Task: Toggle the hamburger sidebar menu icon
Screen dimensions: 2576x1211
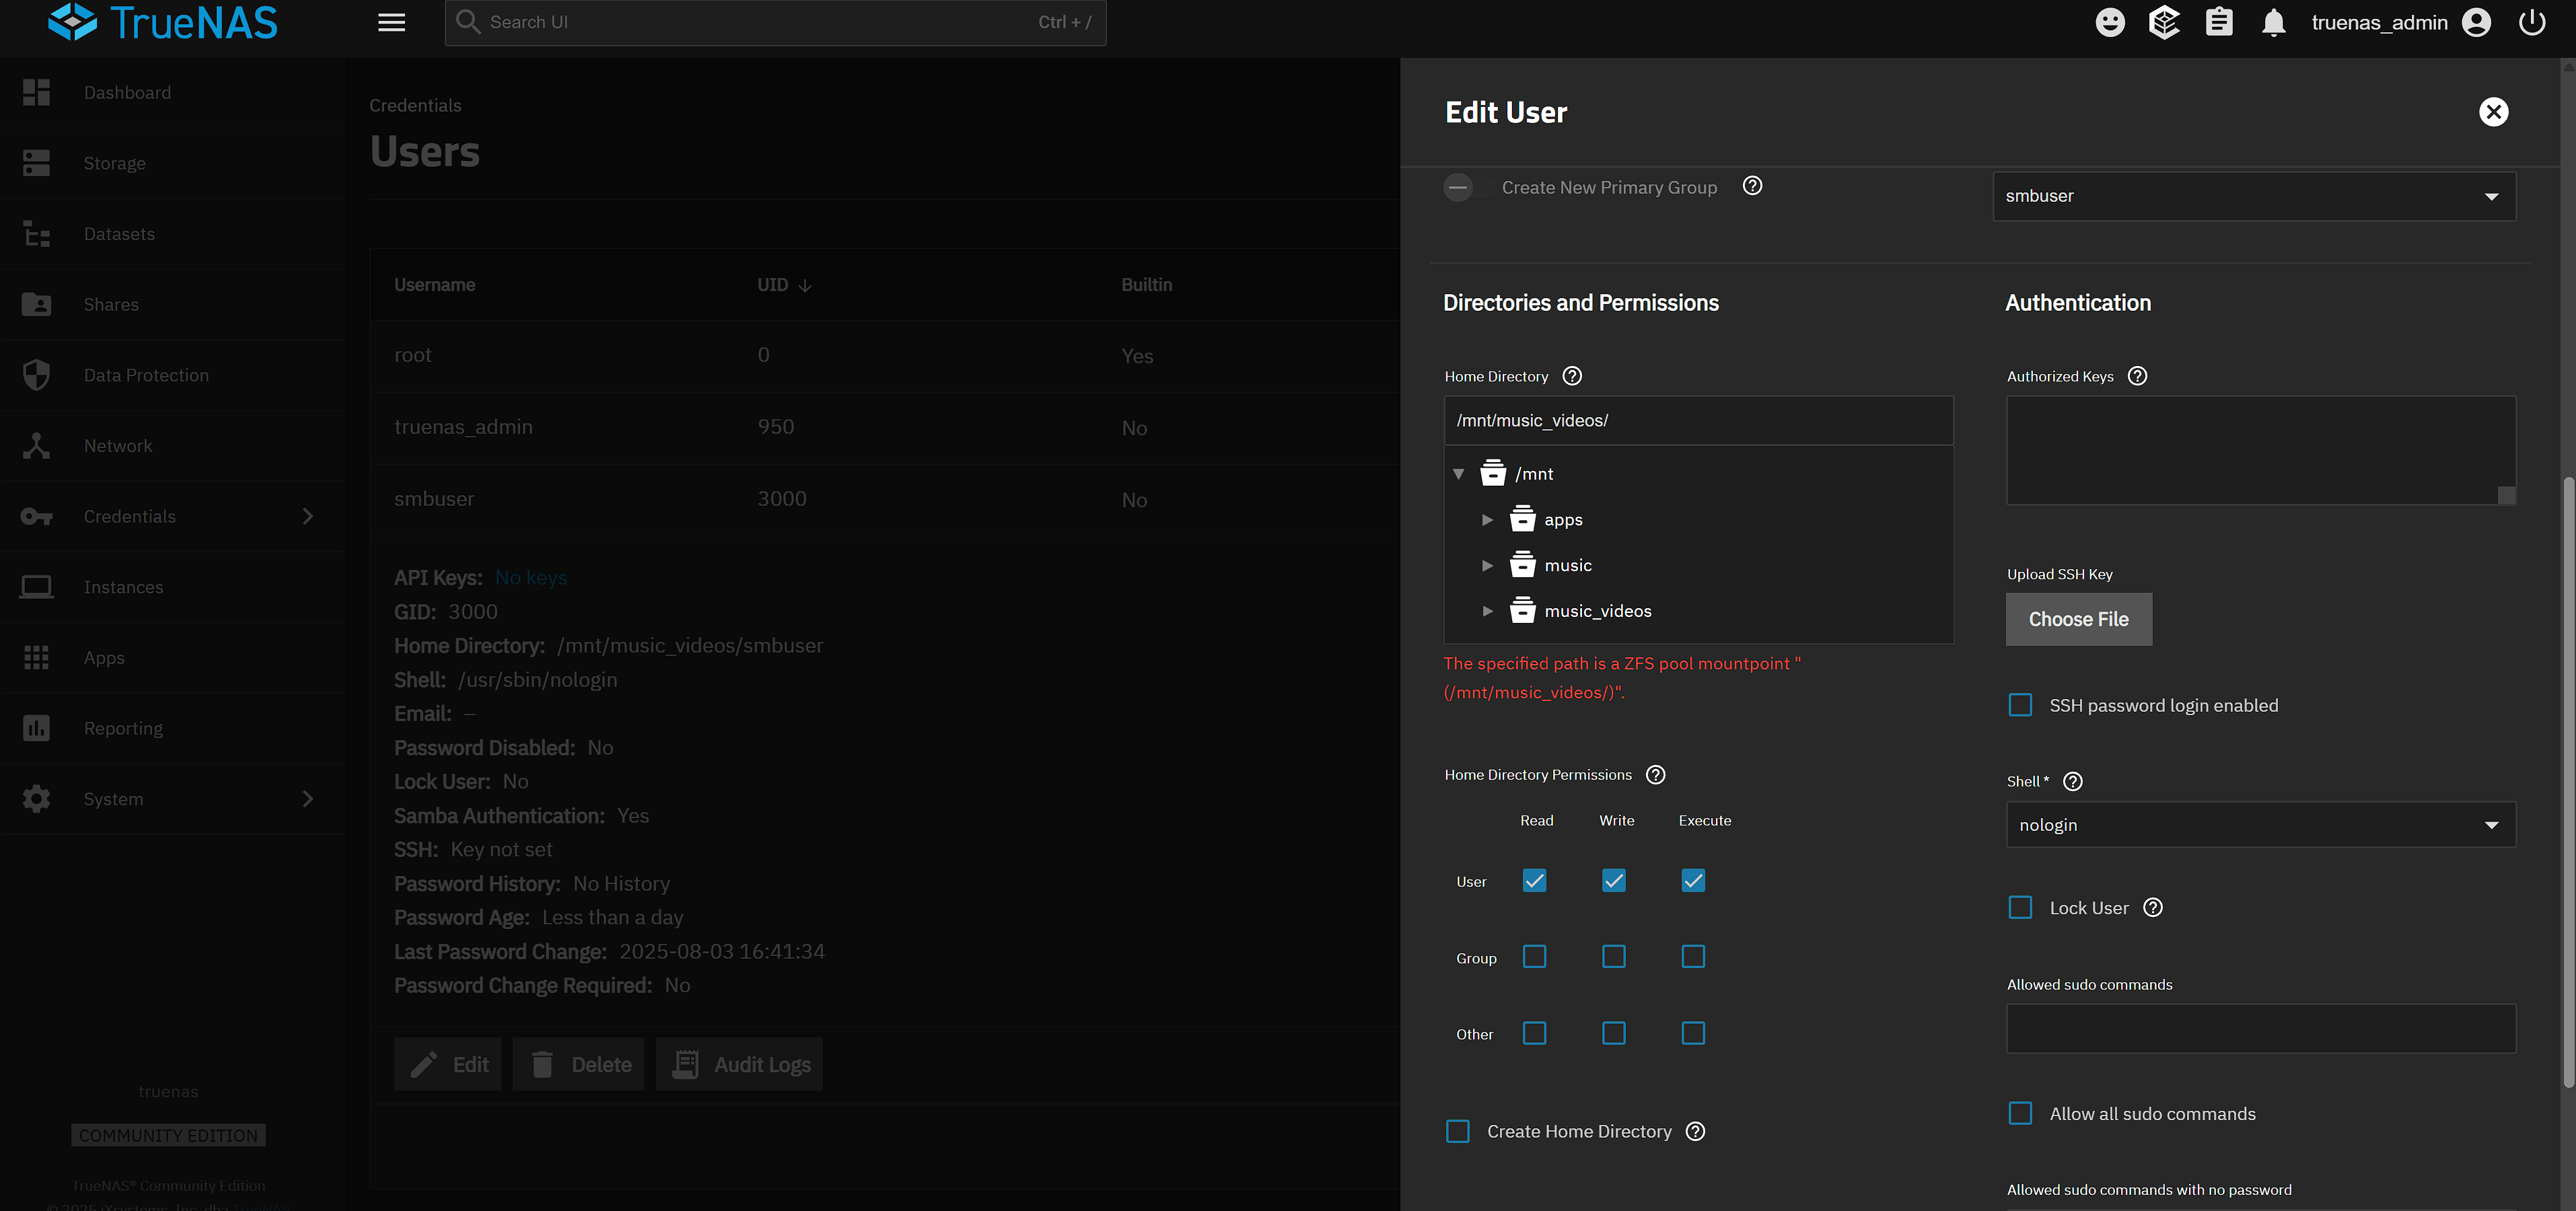Action: click(x=391, y=22)
